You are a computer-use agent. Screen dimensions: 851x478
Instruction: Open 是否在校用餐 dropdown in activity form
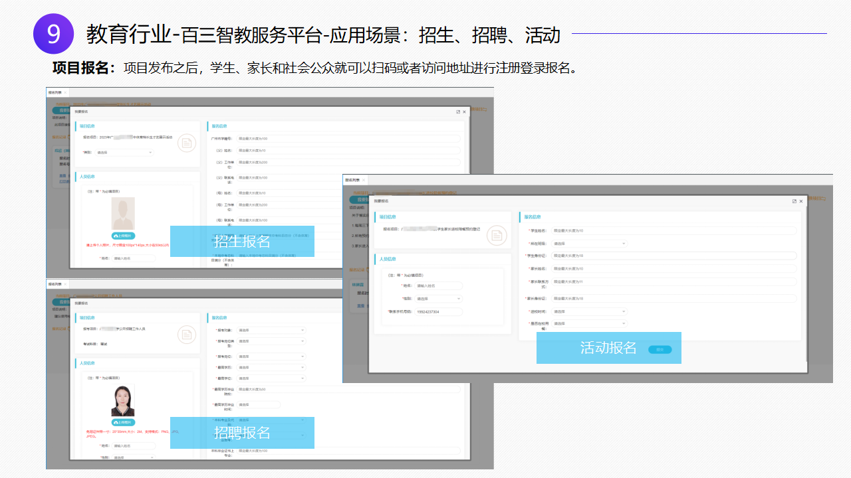(x=590, y=323)
